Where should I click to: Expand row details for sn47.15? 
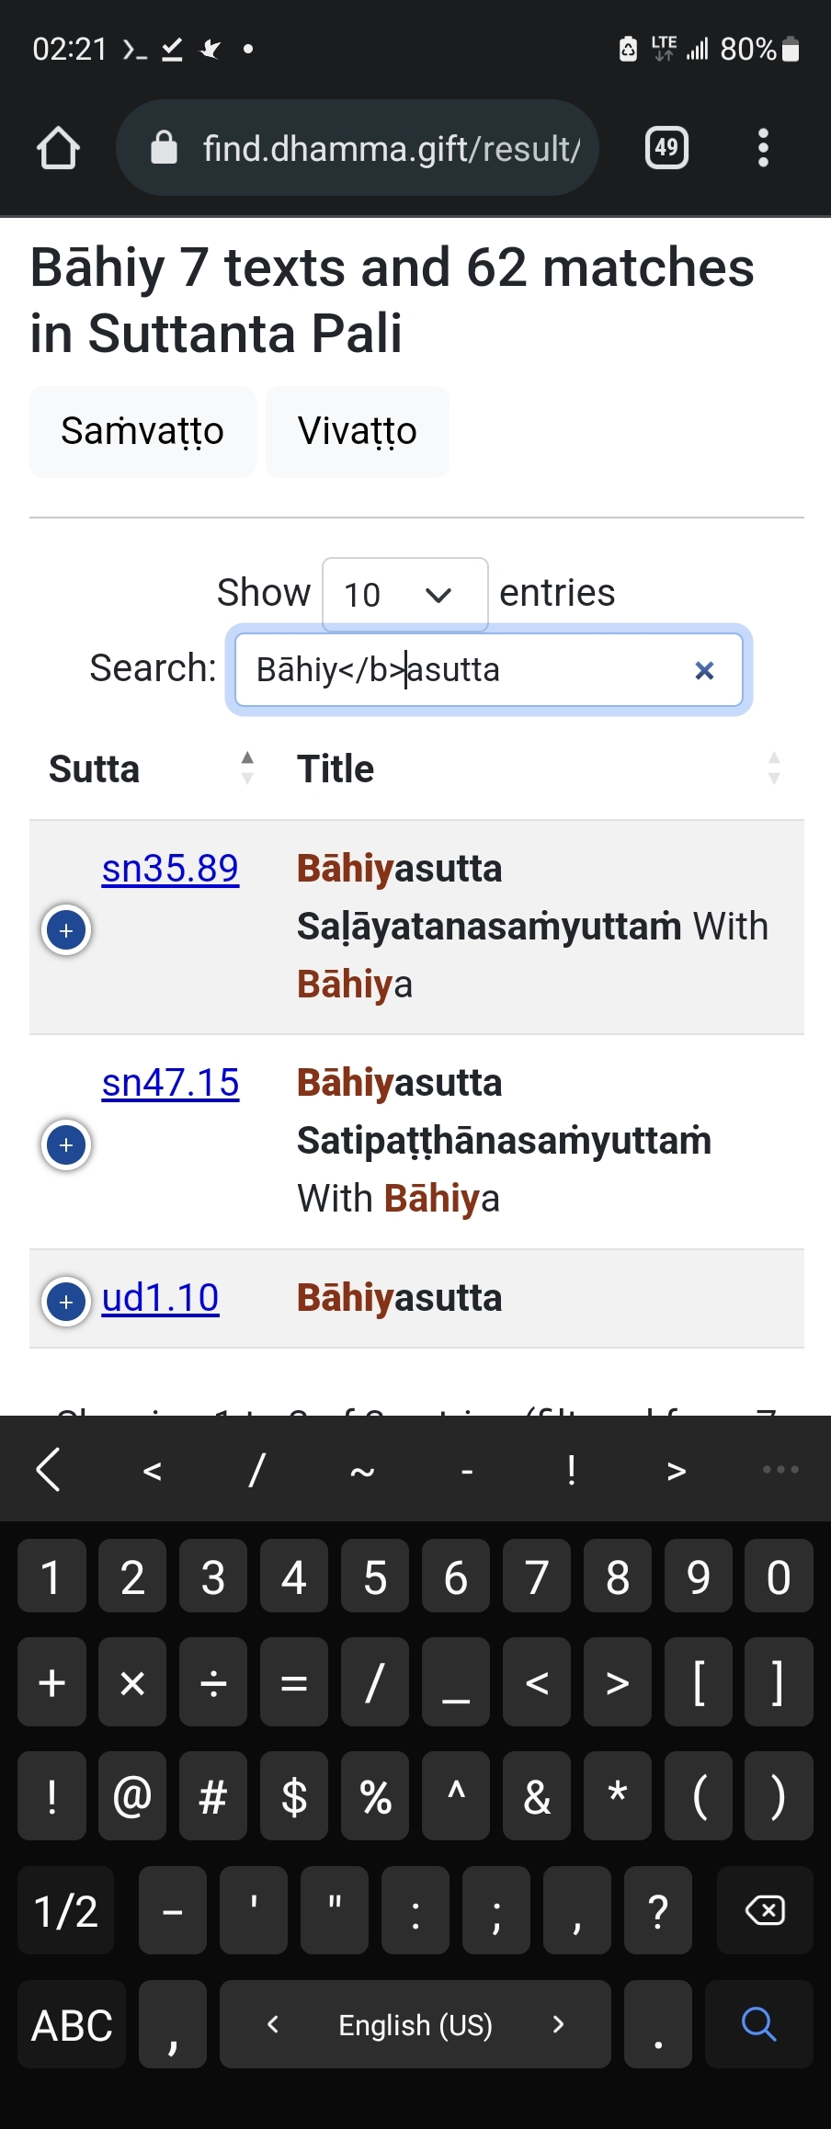click(x=66, y=1144)
